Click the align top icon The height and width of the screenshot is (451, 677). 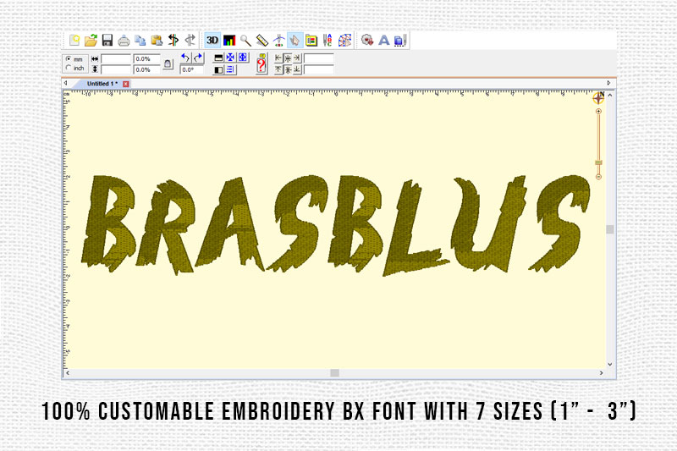pyautogui.click(x=278, y=69)
